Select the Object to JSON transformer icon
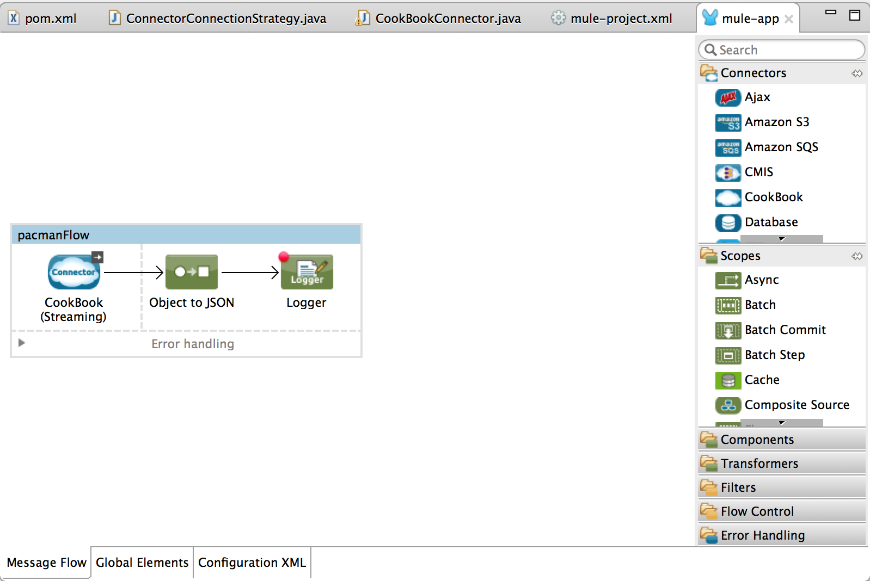 (x=192, y=271)
